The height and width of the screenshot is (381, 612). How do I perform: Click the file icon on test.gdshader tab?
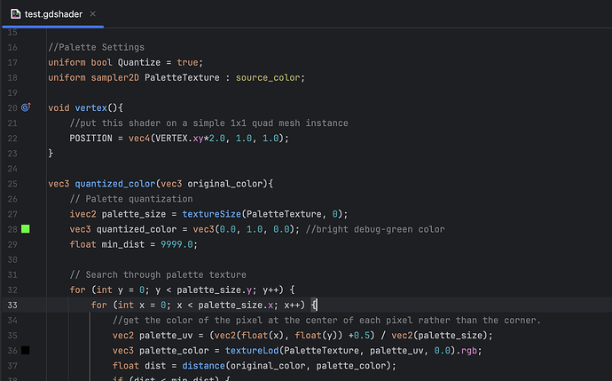point(15,14)
